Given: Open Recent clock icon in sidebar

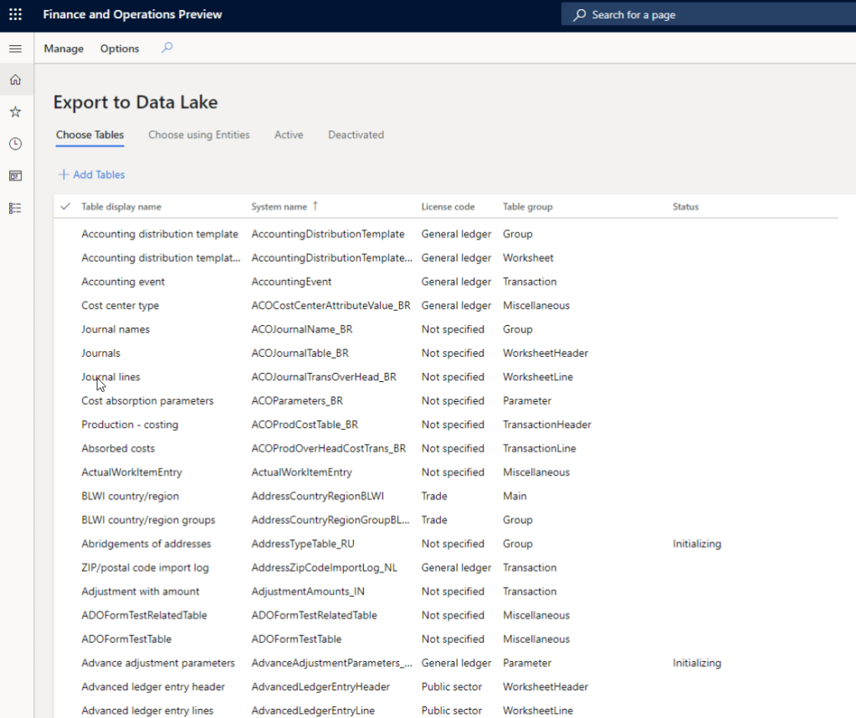Looking at the screenshot, I should pos(15,144).
